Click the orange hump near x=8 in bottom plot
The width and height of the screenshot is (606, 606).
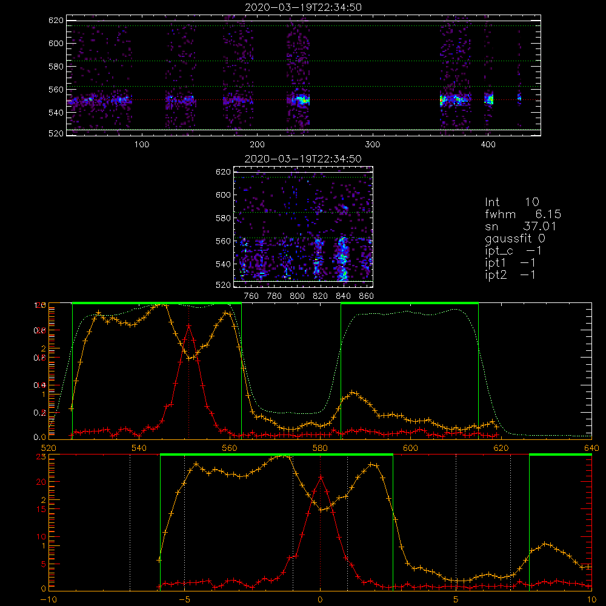[545, 544]
